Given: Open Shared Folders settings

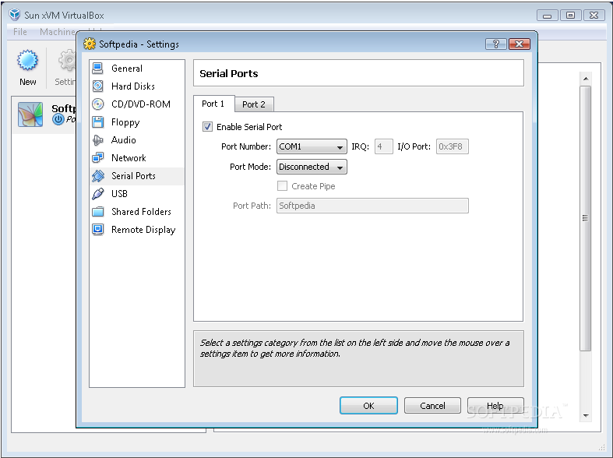Looking at the screenshot, I should tap(137, 212).
